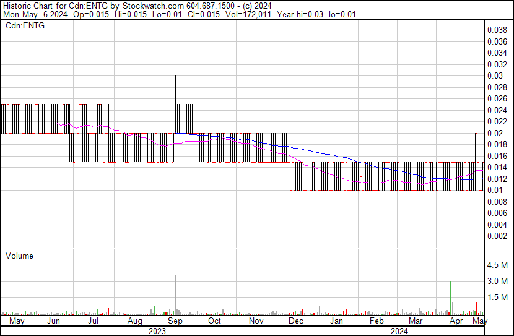Image resolution: width=514 pixels, height=336 pixels.
Task: Select the Dec month marker on timeline
Action: click(x=296, y=321)
